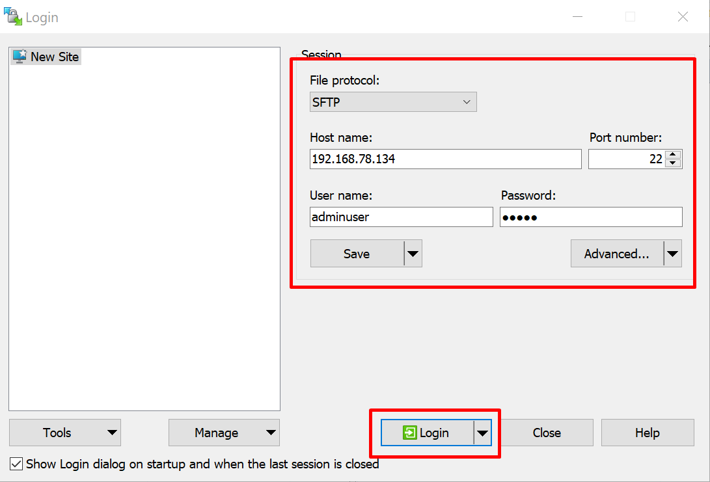
Task: Open the Login button dropdown arrow
Action: pyautogui.click(x=482, y=433)
